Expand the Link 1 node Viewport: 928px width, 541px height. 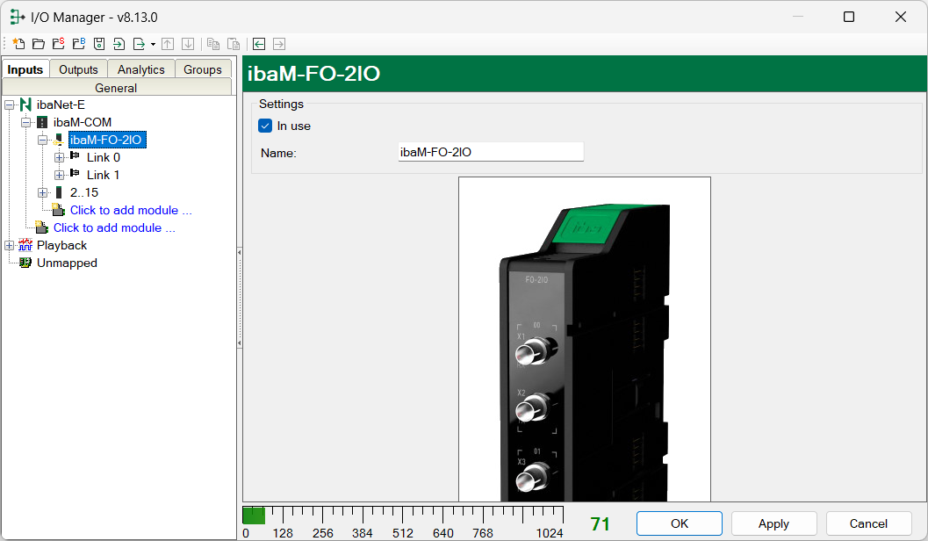(x=59, y=175)
